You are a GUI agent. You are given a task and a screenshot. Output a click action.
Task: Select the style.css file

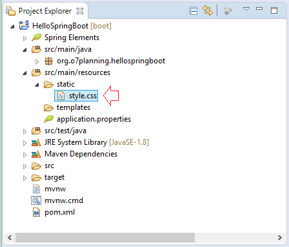pos(76,96)
